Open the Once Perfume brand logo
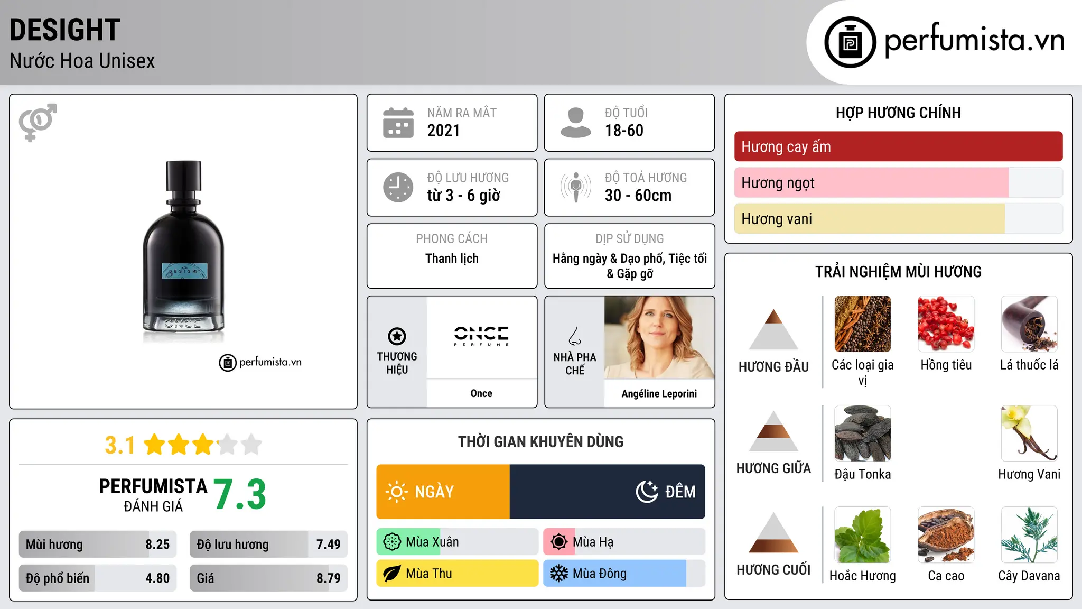 pos(481,337)
